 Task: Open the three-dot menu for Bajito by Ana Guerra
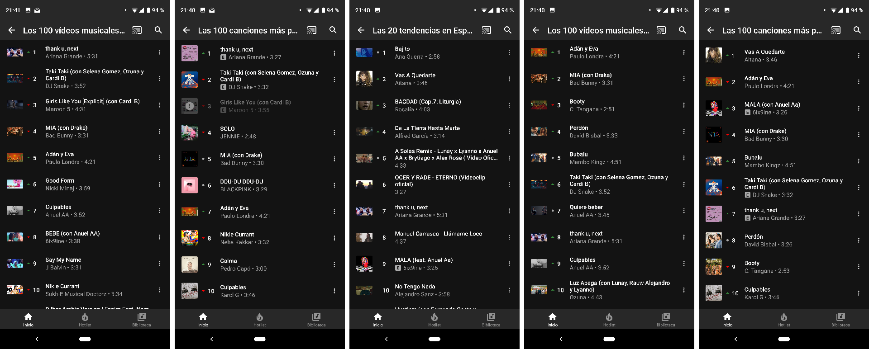click(509, 52)
